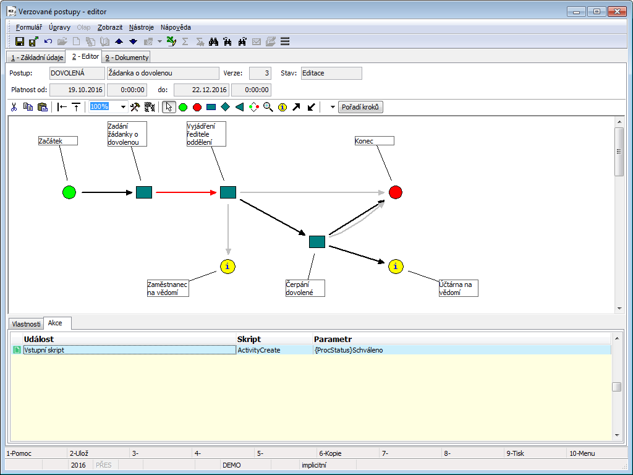633x475 pixels.
Task: Click the magnifying glass tool in editor toolbar
Action: click(268, 107)
